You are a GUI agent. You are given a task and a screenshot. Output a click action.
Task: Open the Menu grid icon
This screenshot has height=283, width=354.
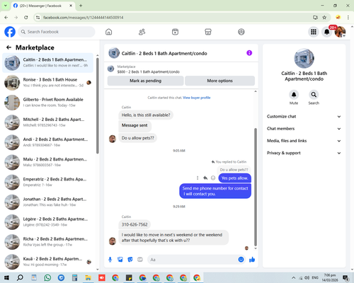coord(314,32)
